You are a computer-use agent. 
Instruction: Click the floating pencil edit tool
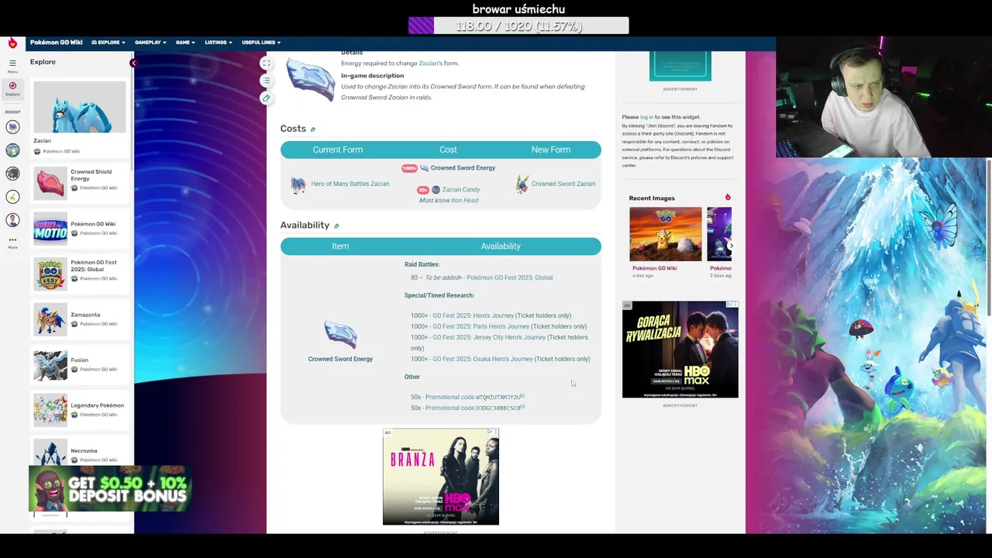(267, 98)
